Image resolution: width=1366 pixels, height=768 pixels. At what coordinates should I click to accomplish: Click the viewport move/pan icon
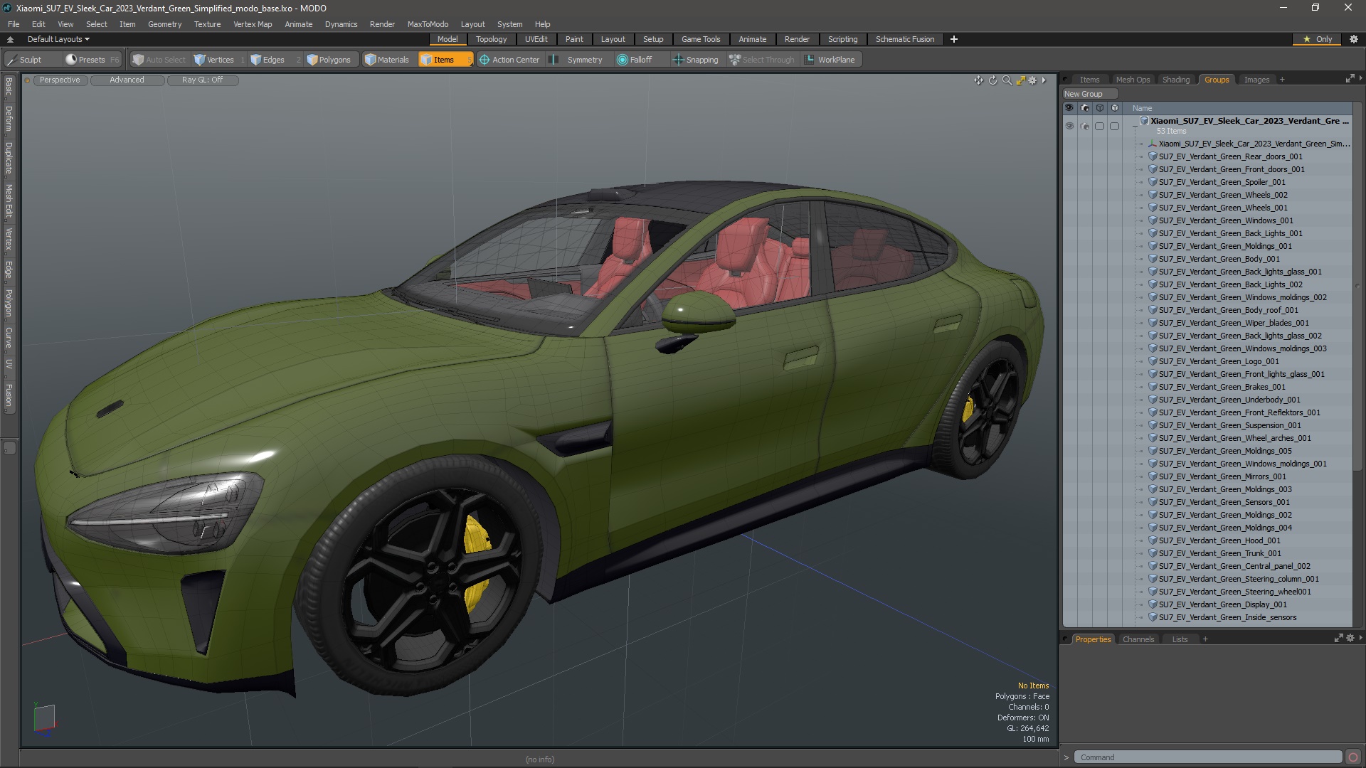click(x=979, y=80)
